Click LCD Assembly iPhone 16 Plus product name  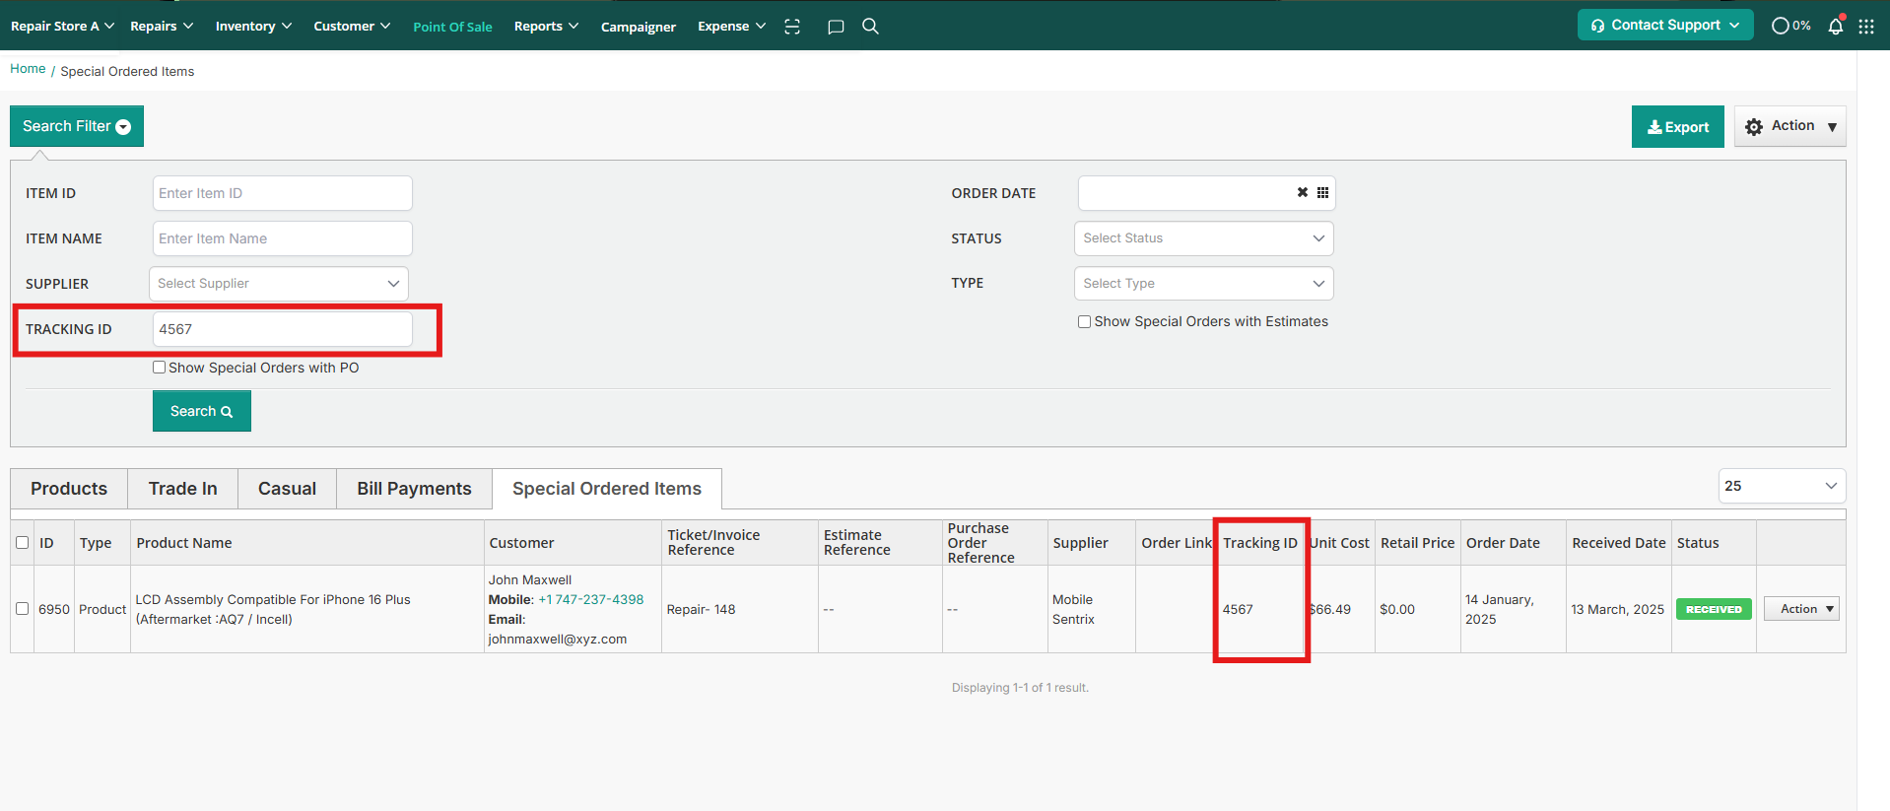click(x=273, y=609)
